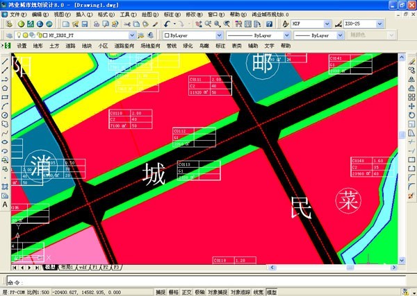Select the Move modify tool
Viewport: 417px width, 296px height.
click(411, 106)
